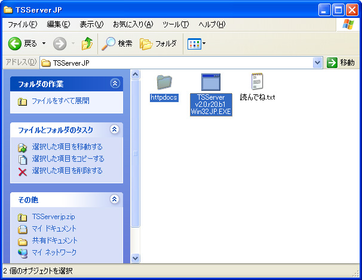Click the マイ ネットワーク globe icon
Image resolution: width=362 pixels, height=280 pixels.
[23, 253]
